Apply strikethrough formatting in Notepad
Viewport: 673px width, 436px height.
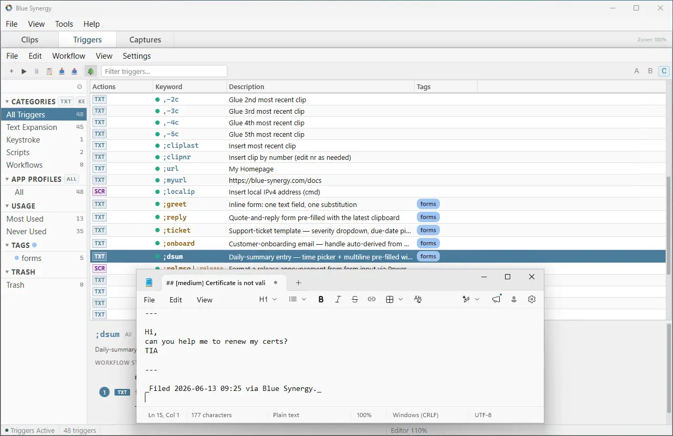[355, 299]
